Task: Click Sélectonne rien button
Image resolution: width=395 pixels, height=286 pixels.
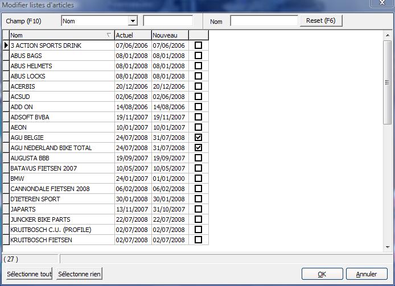Action: point(79,274)
